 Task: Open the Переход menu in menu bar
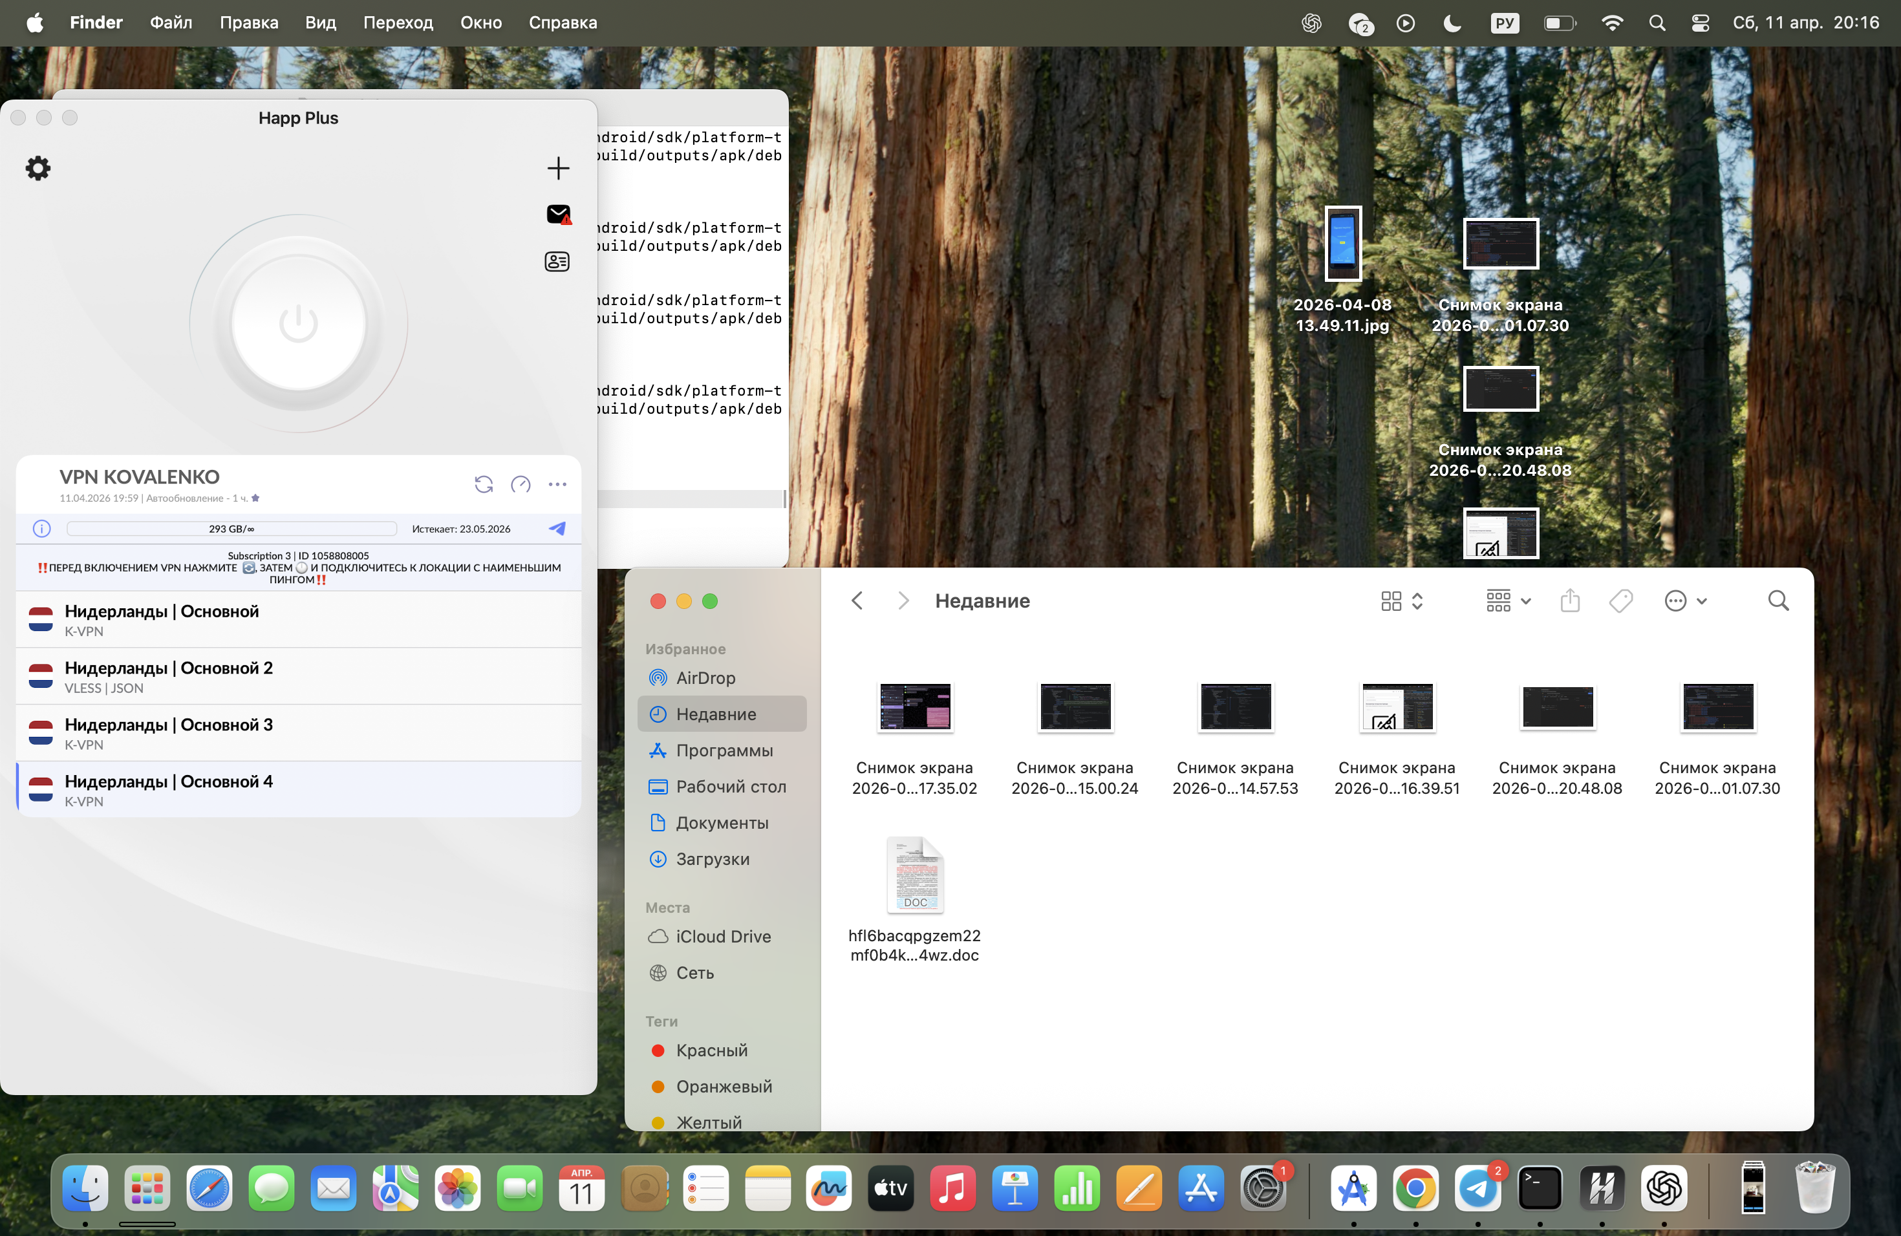pyautogui.click(x=398, y=23)
